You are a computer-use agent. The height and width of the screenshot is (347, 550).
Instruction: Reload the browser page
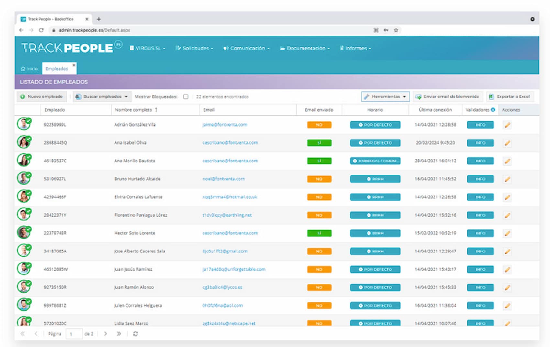(x=41, y=30)
